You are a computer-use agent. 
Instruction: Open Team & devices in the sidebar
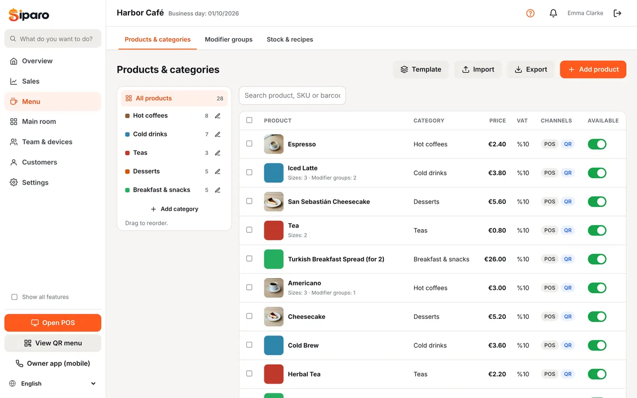pos(53,142)
